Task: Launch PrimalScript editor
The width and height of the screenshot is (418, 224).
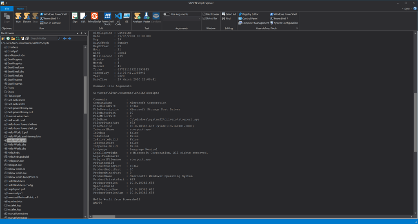Action: pyautogui.click(x=94, y=18)
